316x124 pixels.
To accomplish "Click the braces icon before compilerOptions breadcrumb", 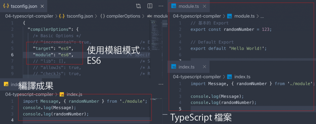I will click(x=102, y=16).
